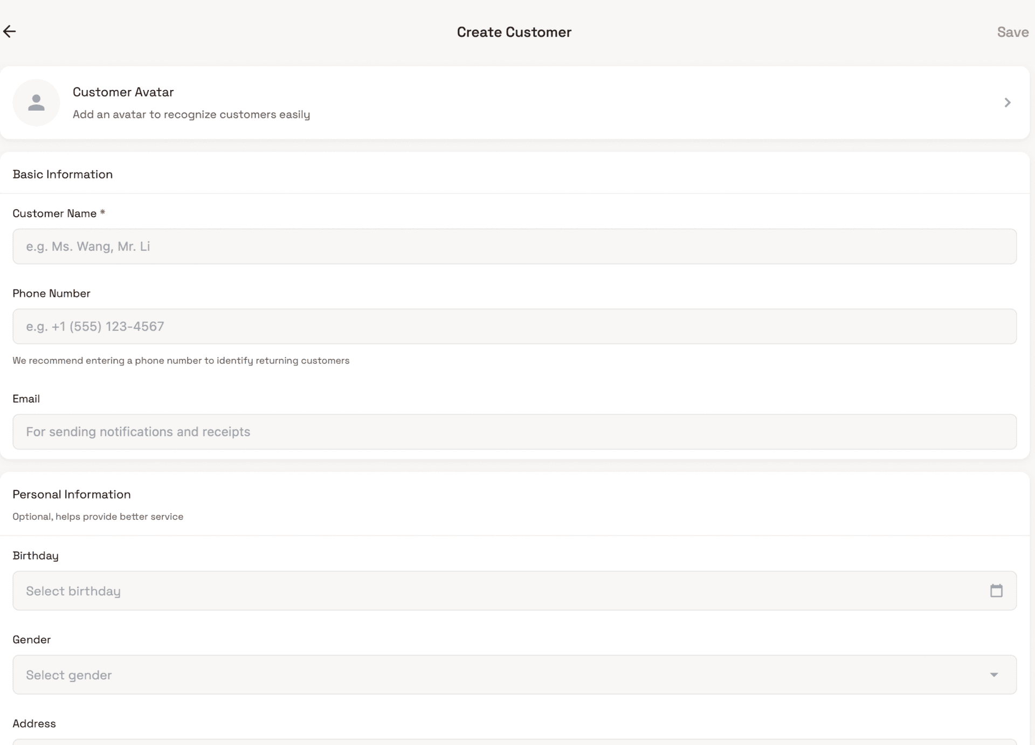Click the Create Customer page title

(x=514, y=32)
